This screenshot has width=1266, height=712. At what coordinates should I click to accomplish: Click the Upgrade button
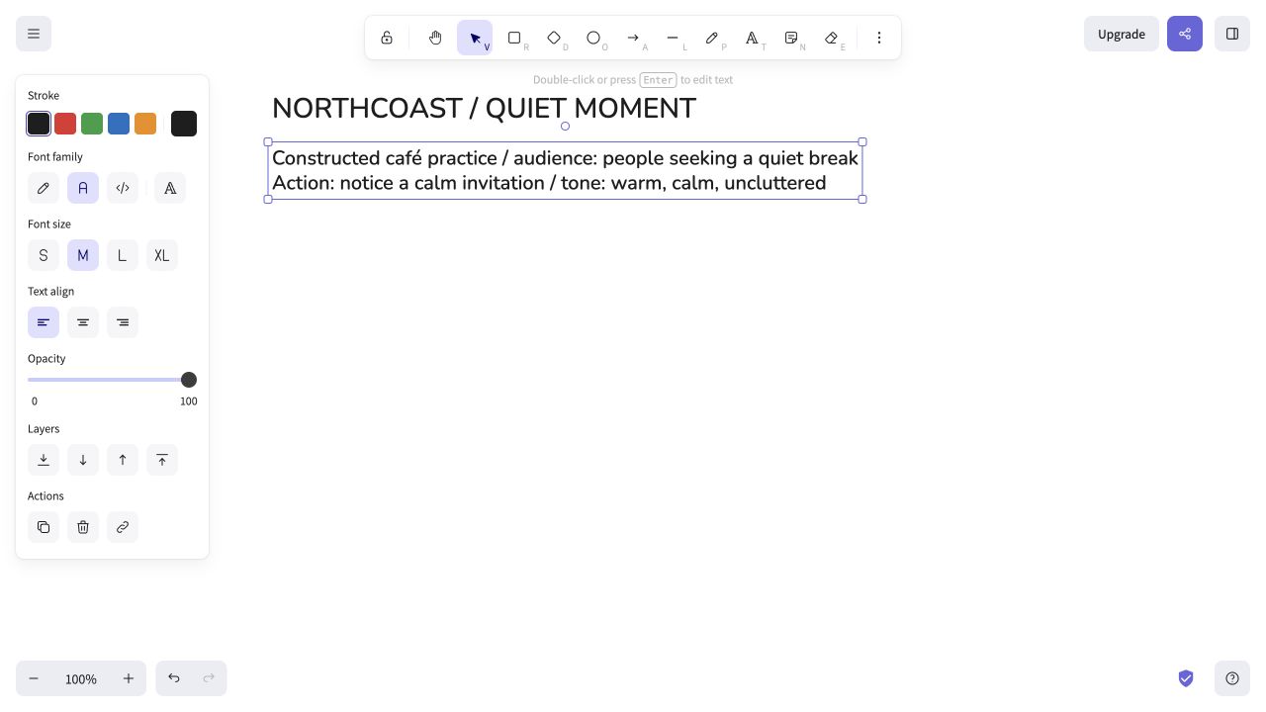pos(1122,34)
